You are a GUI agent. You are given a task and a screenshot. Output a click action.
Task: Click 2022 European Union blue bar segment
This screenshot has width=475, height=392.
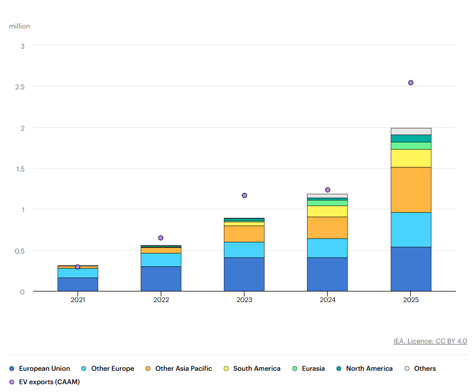point(161,279)
